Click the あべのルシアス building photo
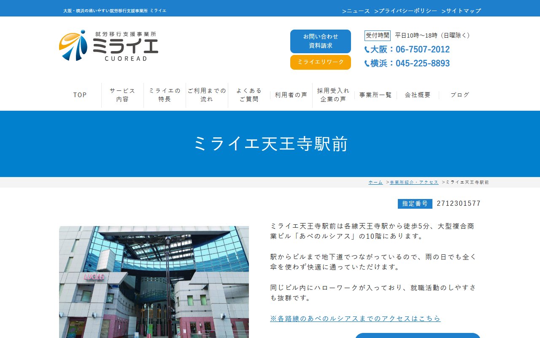The image size is (540, 338). [154, 282]
